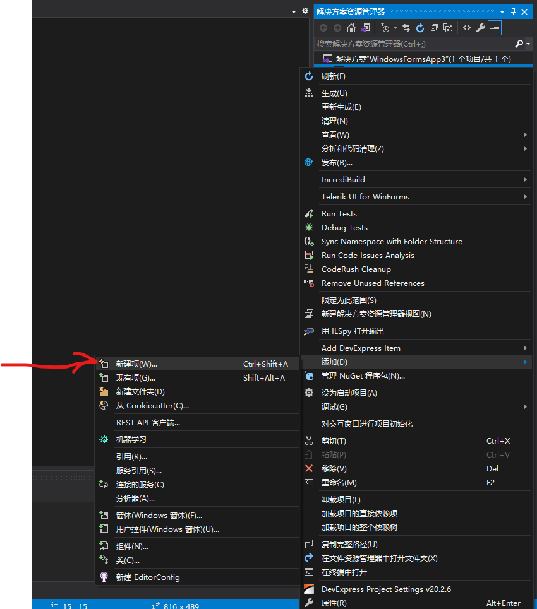537x609 pixels.
Task: Choose 在终端中打开
Action: coord(416,572)
